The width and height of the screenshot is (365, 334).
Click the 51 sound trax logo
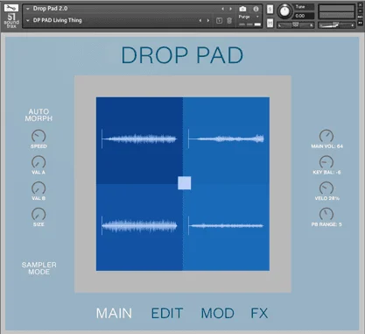[x=11, y=20]
